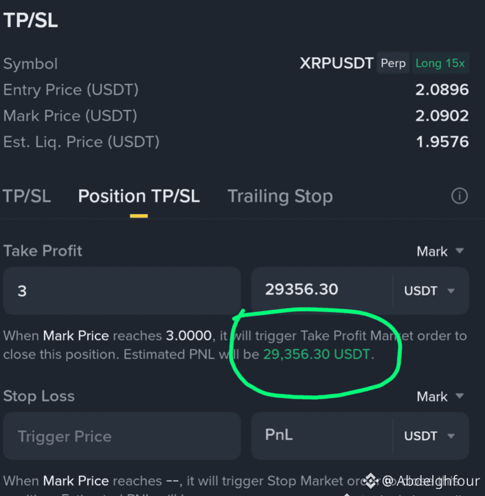Image resolution: width=485 pixels, height=496 pixels.
Task: Open the TP/SL info icon
Action: [459, 196]
